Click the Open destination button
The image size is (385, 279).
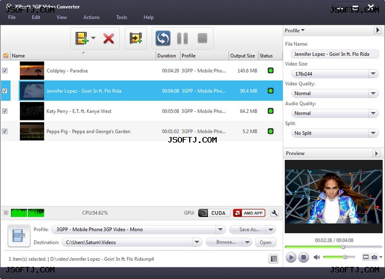266,243
